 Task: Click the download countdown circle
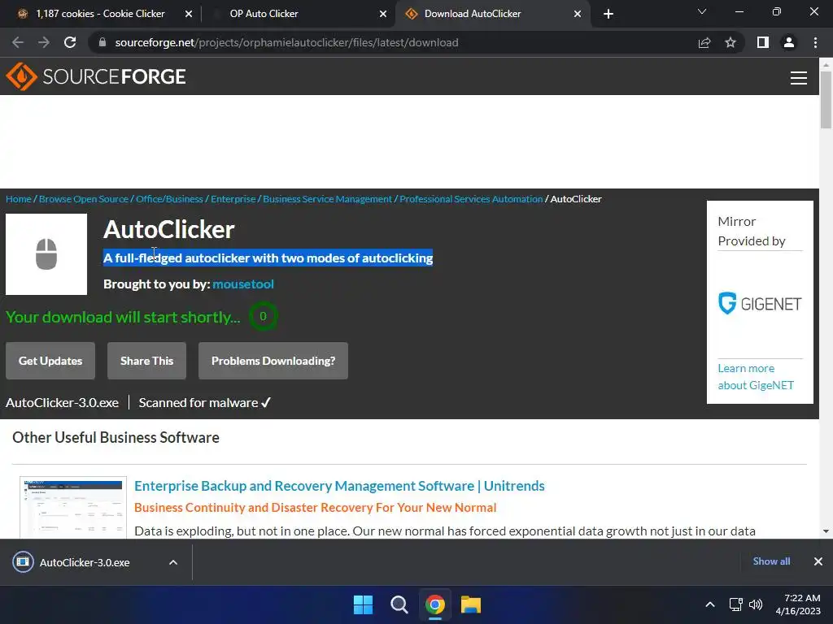pos(263,316)
